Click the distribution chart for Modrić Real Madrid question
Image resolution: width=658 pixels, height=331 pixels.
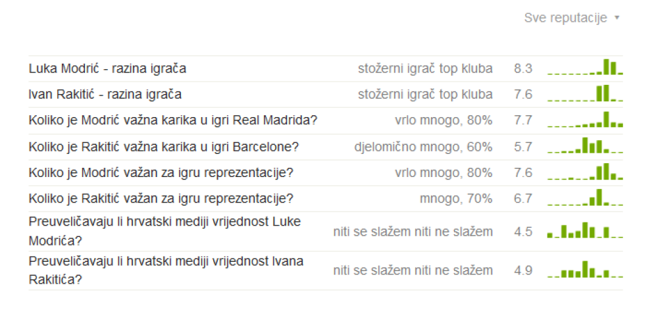pos(585,119)
